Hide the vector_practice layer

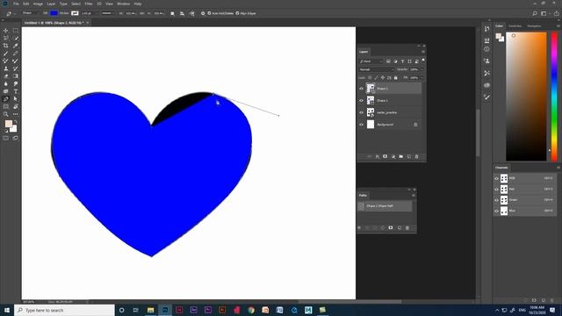[361, 112]
